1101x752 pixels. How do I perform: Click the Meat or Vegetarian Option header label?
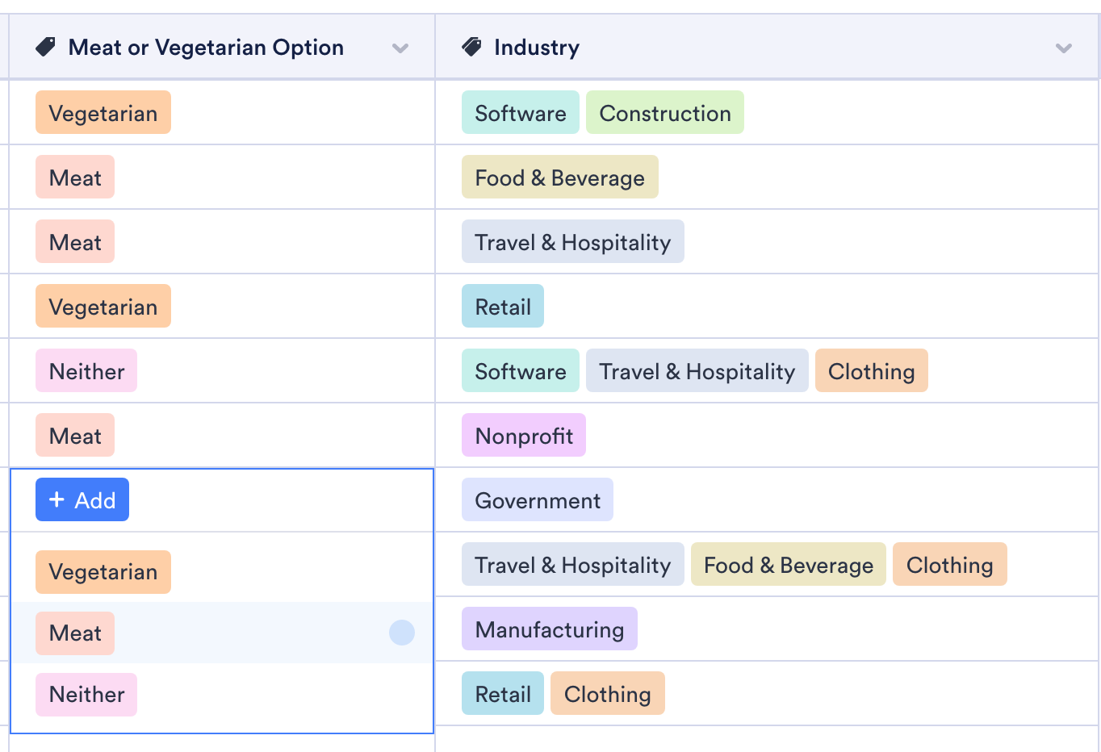206,48
